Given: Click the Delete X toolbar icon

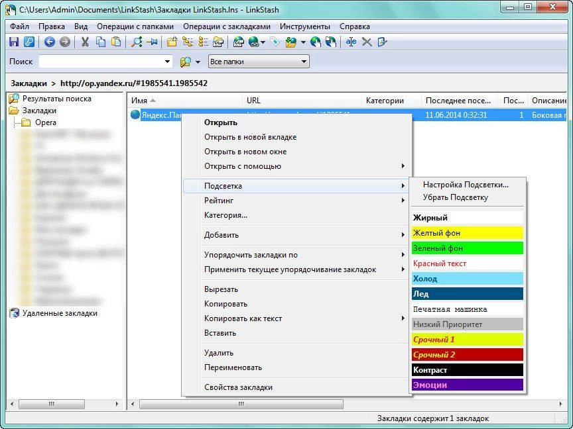Looking at the screenshot, I should [x=367, y=42].
